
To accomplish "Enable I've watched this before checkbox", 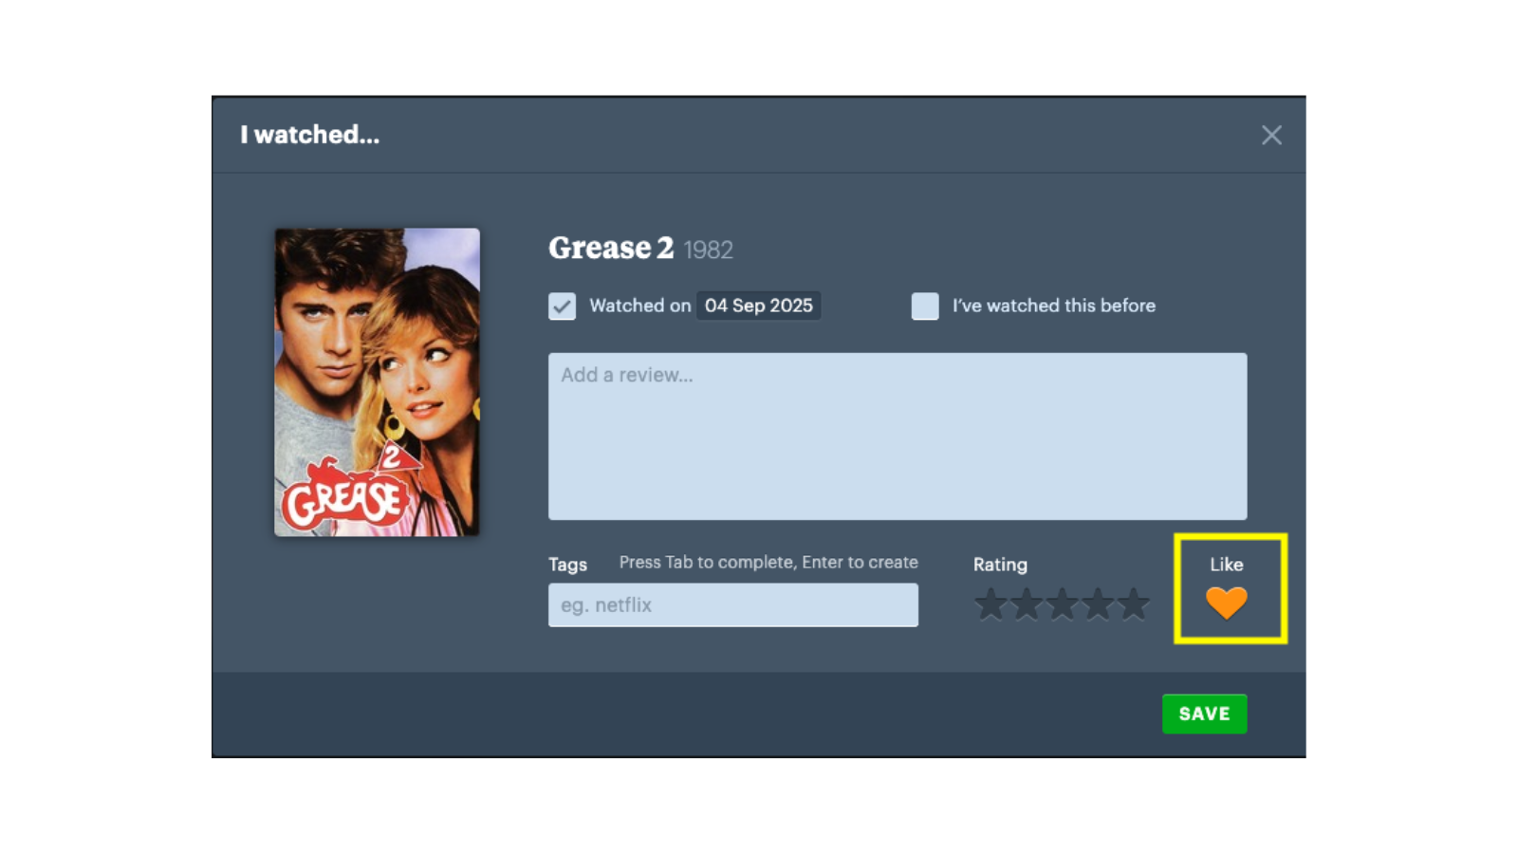I will pyautogui.click(x=925, y=306).
